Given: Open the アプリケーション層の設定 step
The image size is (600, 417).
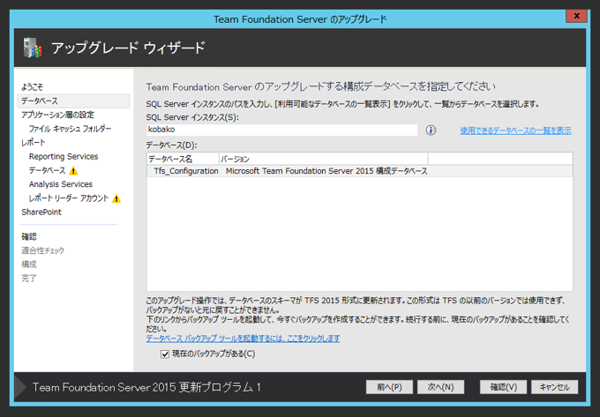Looking at the screenshot, I should 57,115.
